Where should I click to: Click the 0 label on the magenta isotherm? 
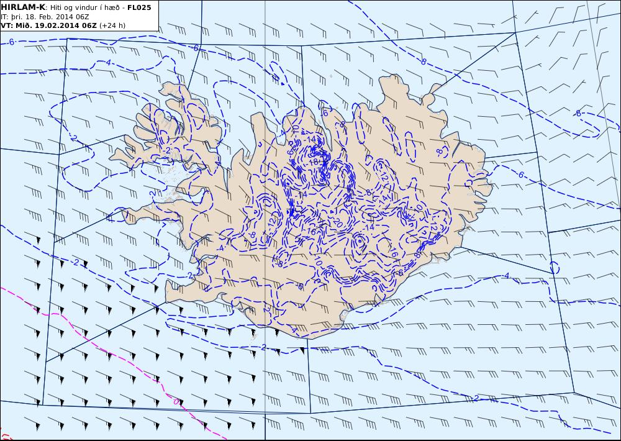[176, 401]
